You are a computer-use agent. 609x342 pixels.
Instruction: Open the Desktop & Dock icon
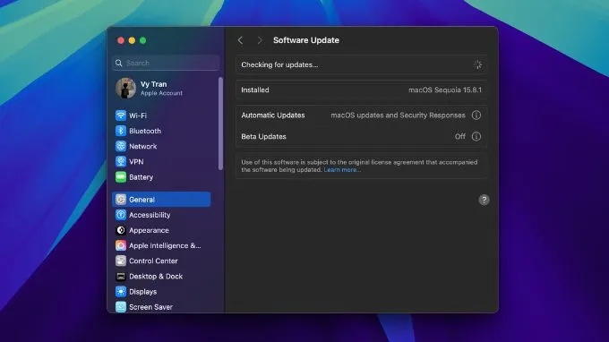pos(121,277)
